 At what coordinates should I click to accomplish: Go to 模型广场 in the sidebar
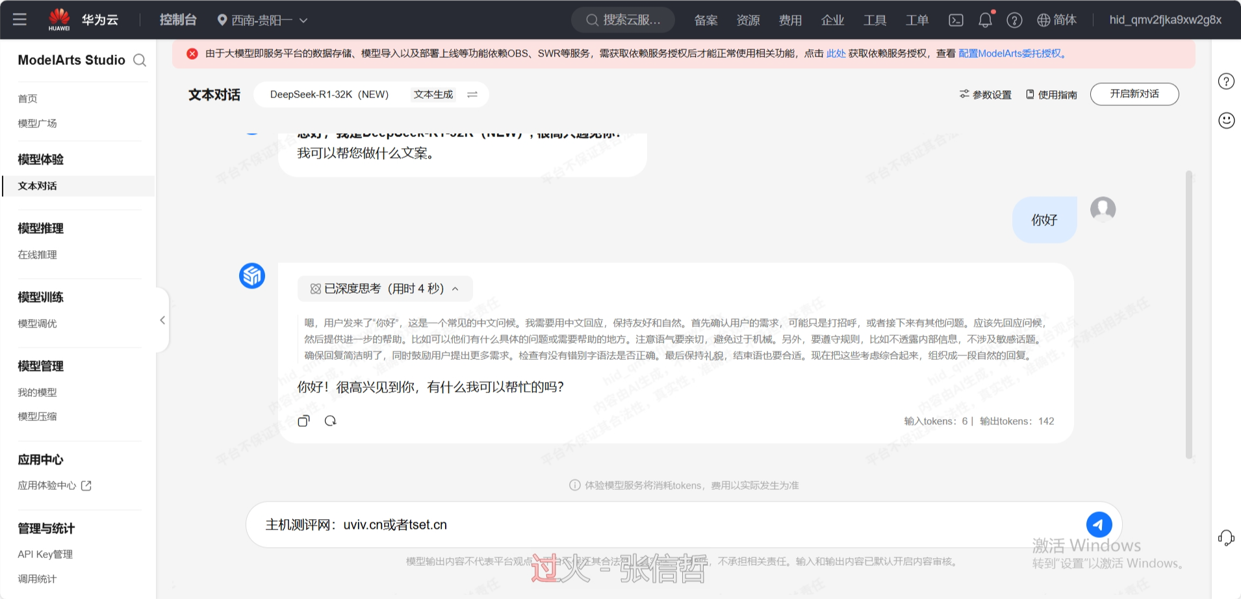(x=37, y=123)
